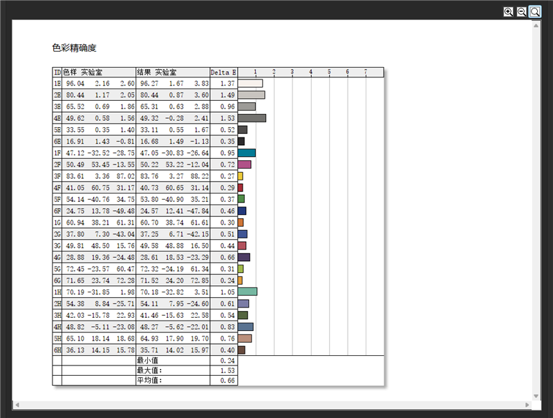Select the zoom-to-fit magnifier icon
This screenshot has height=418, width=553.
(535, 12)
